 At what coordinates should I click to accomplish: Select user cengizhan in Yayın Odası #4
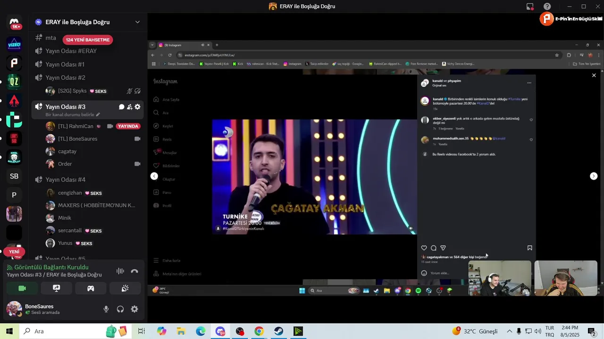click(x=70, y=193)
